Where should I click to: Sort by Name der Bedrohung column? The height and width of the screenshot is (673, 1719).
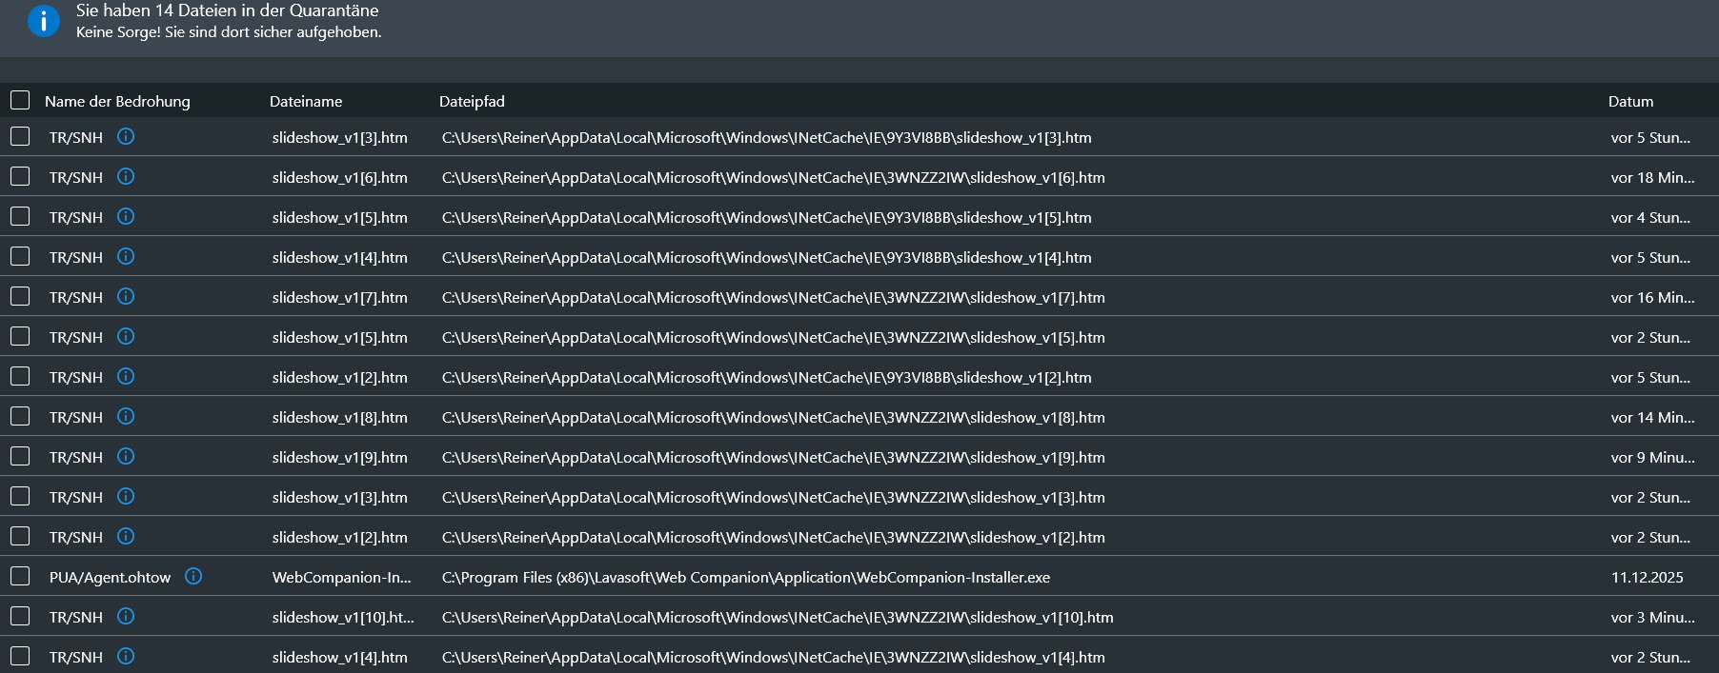click(x=117, y=101)
